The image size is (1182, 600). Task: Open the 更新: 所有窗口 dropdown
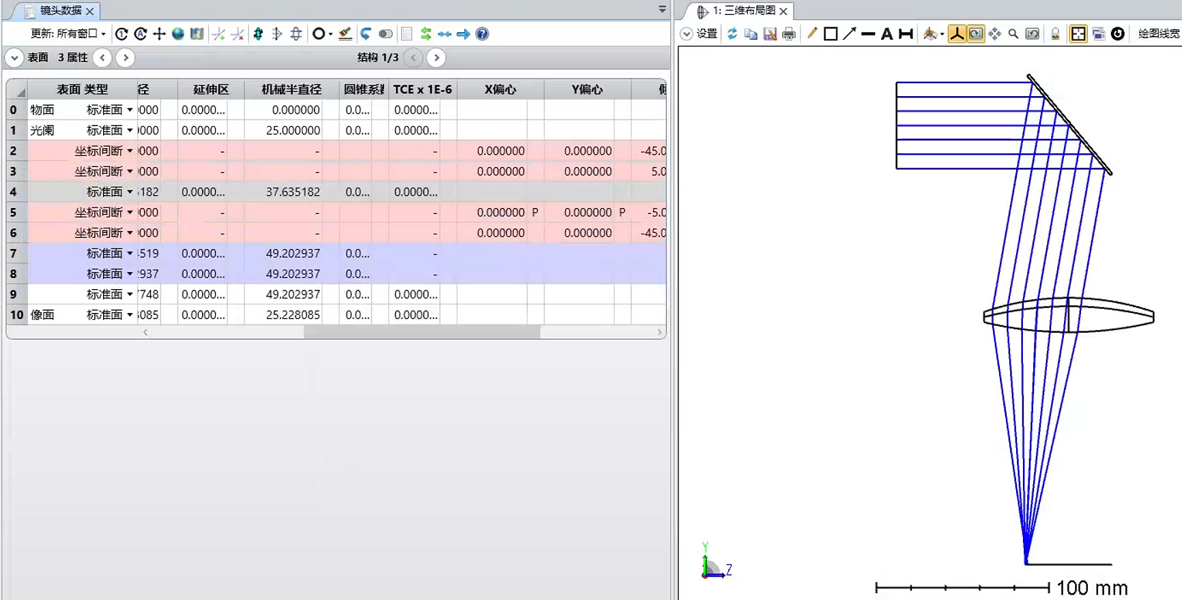(68, 34)
